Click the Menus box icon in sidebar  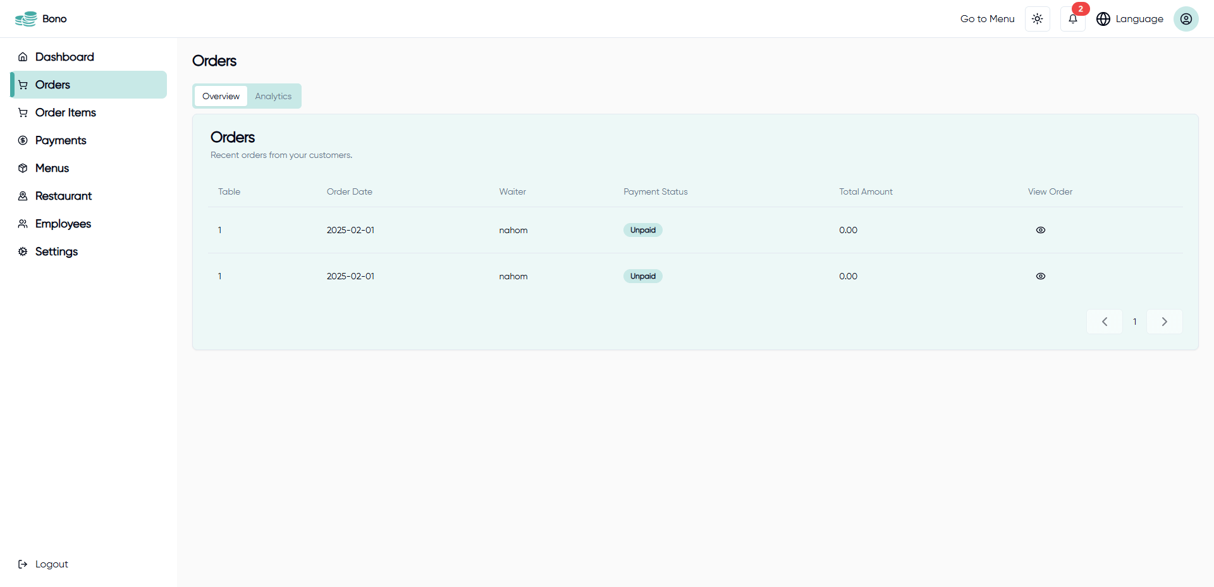click(23, 168)
